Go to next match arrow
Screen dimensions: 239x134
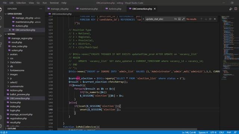click(x=206, y=19)
